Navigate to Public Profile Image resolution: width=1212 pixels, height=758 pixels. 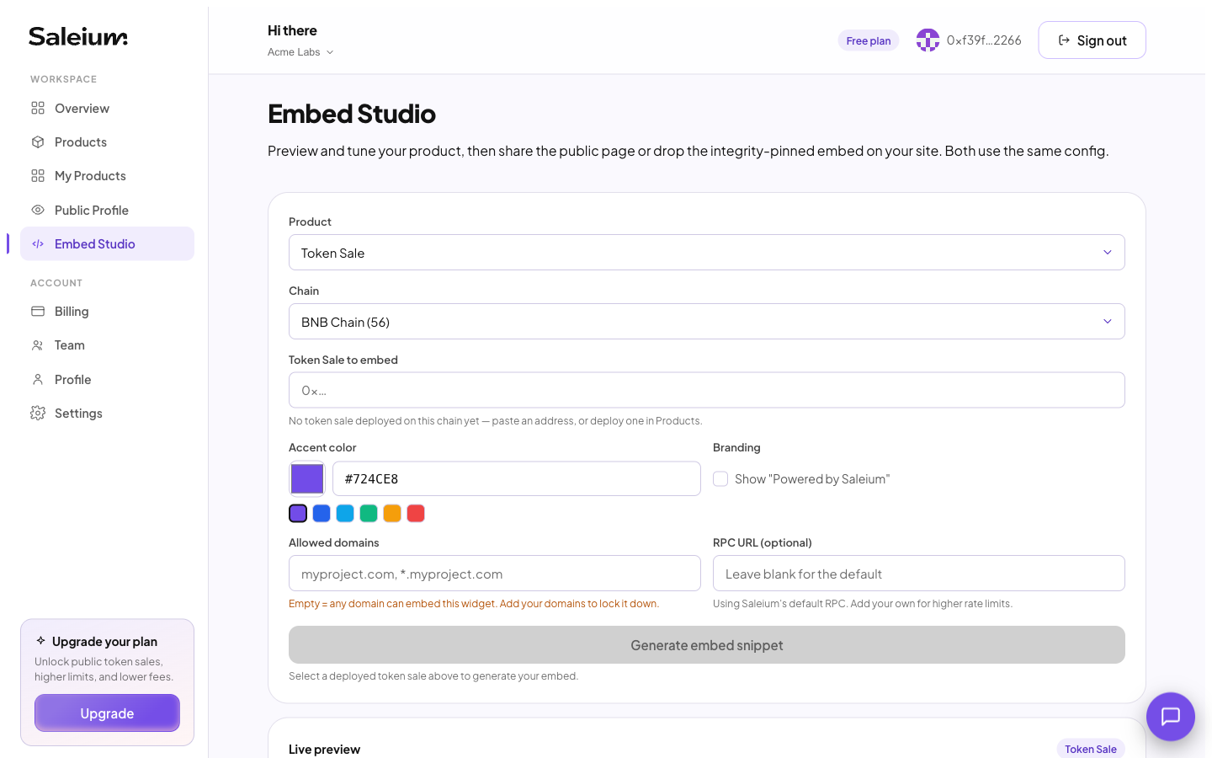(107, 210)
